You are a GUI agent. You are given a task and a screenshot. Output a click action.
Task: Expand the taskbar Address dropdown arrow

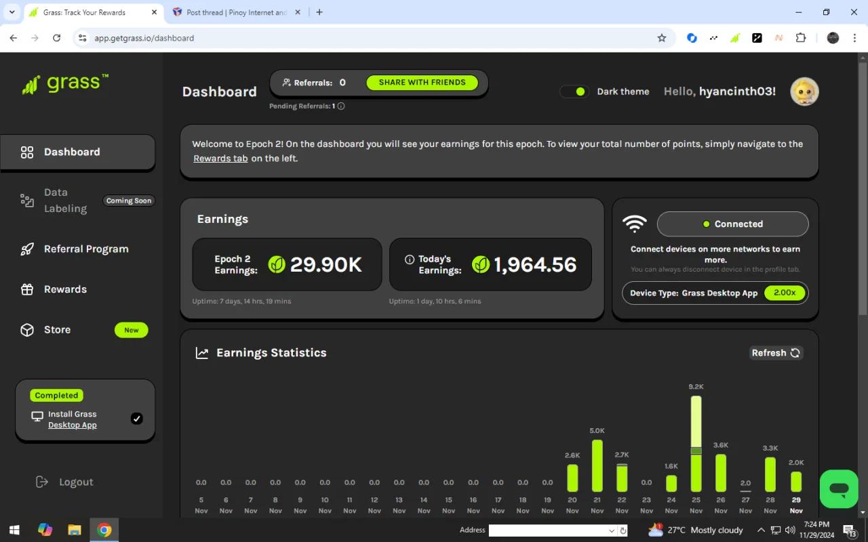612,530
